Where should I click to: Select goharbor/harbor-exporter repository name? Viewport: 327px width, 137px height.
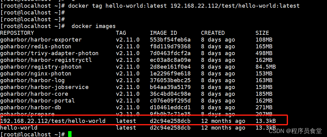pos(41,40)
